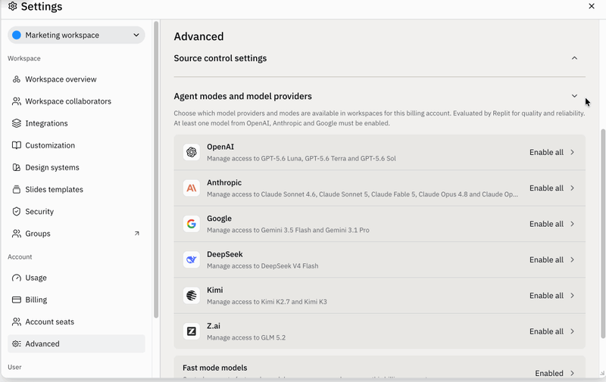Open Slides templates settings
The height and width of the screenshot is (382, 606).
tap(77, 189)
